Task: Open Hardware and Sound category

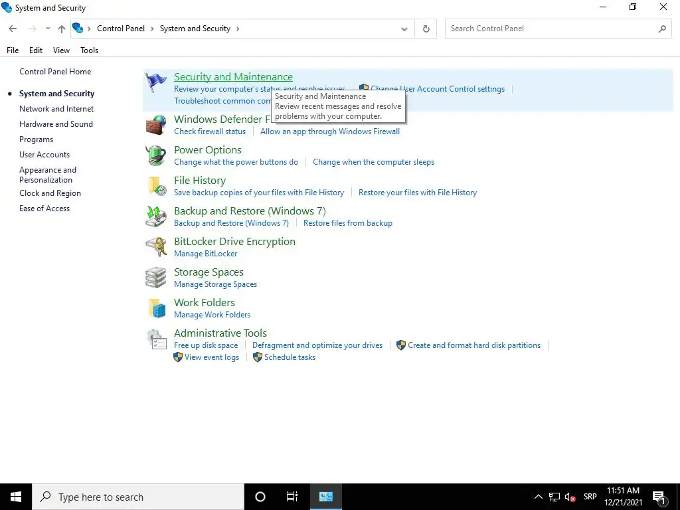Action: point(56,124)
